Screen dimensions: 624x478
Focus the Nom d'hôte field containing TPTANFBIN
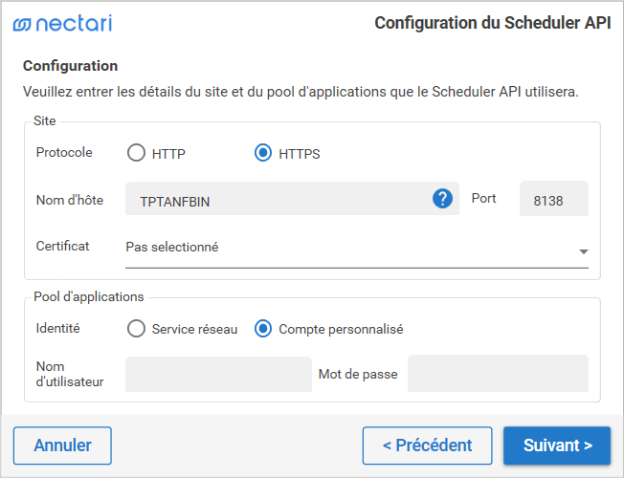coord(278,199)
